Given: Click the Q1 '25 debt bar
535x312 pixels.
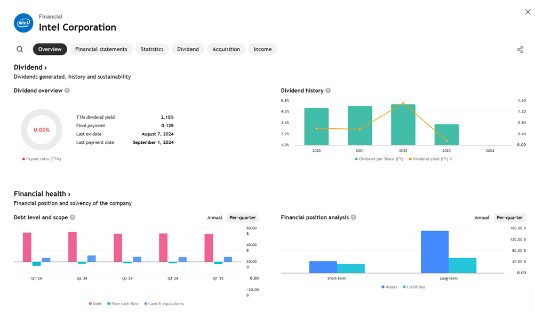Looking at the screenshot, I should (209, 248).
